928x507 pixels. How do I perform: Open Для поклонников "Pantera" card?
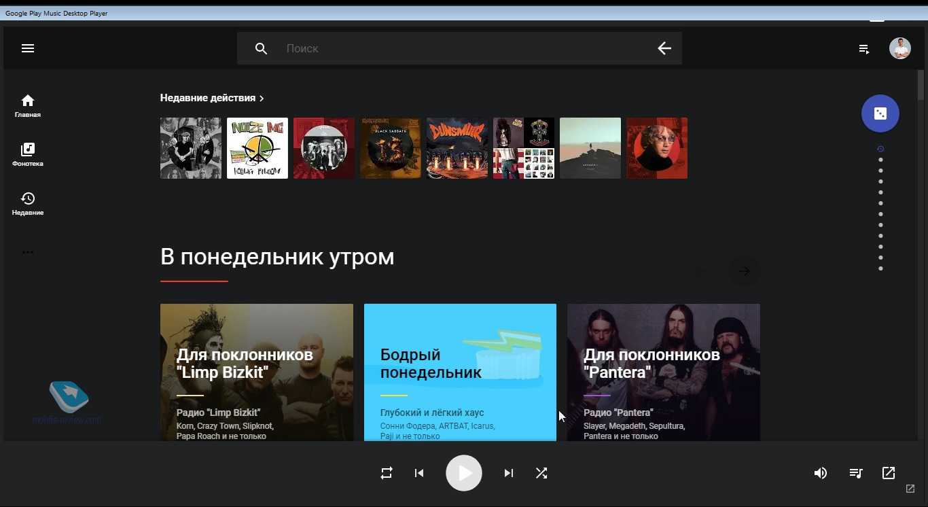coord(664,372)
